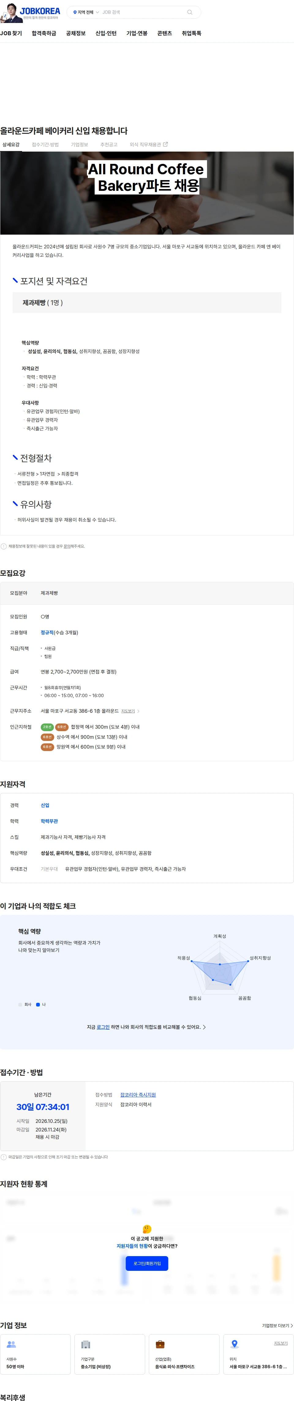The width and height of the screenshot is (294, 1401).
Task: Click the 연봉 2,700~2,700만원 salary text
Action: 78,672
